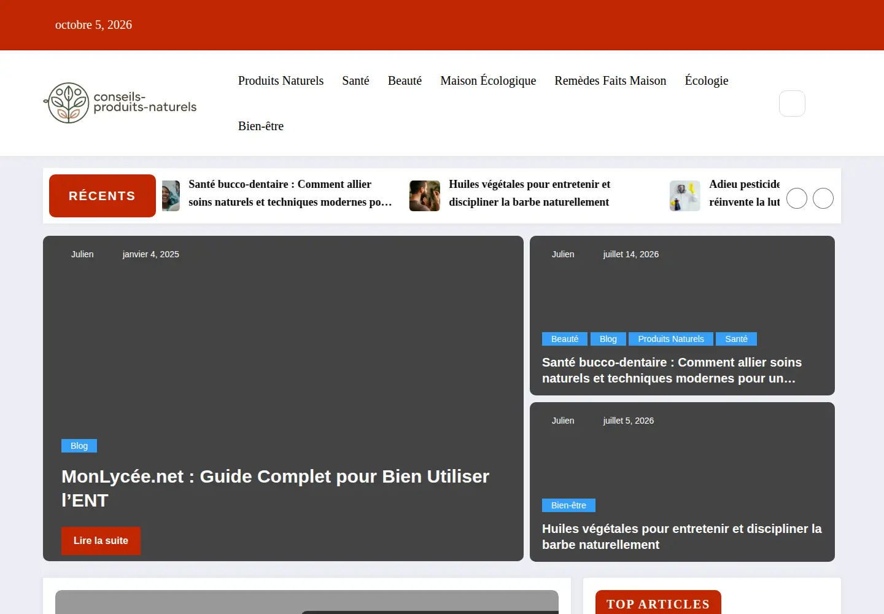The height and width of the screenshot is (614, 884).
Task: Select the Bien-être tag on the card
Action: tap(568, 505)
